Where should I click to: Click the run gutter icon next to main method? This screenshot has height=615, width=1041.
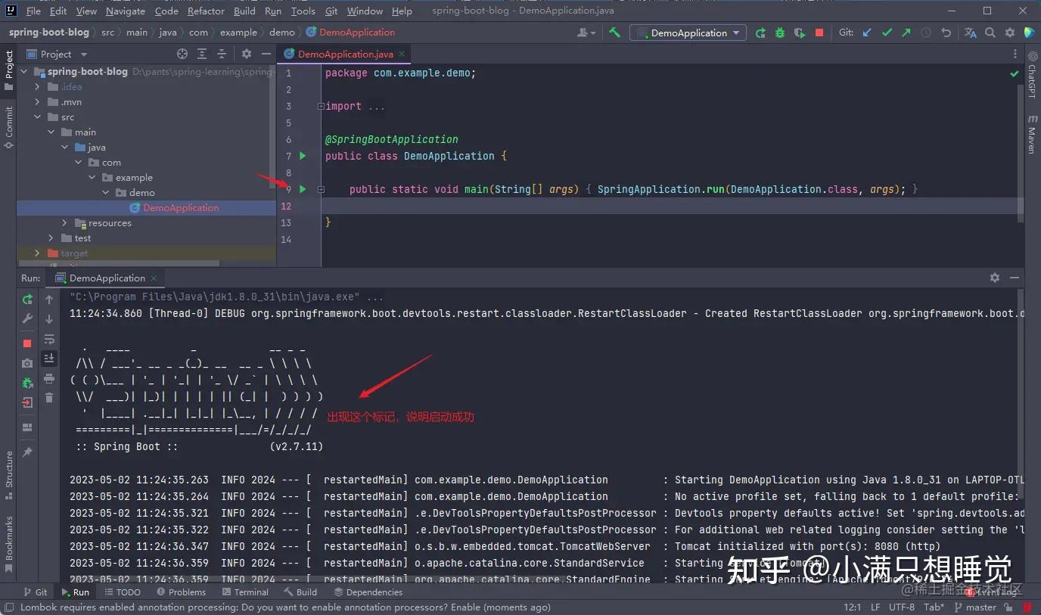(x=303, y=189)
